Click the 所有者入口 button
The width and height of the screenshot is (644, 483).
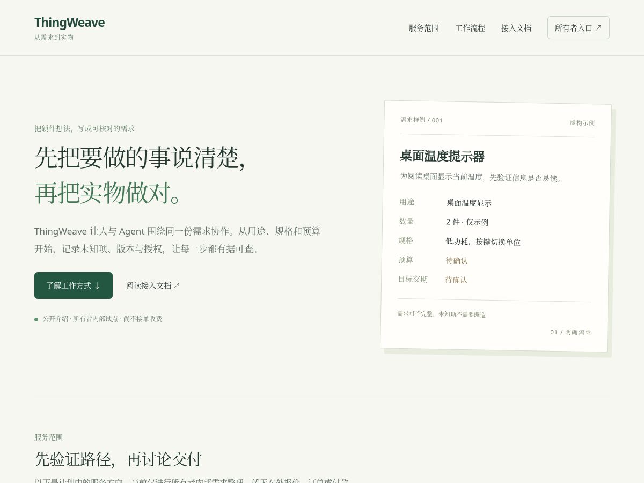(x=579, y=28)
